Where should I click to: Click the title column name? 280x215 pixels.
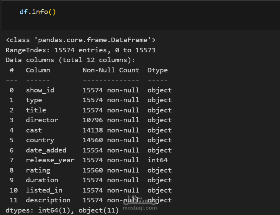pyautogui.click(x=36, y=110)
